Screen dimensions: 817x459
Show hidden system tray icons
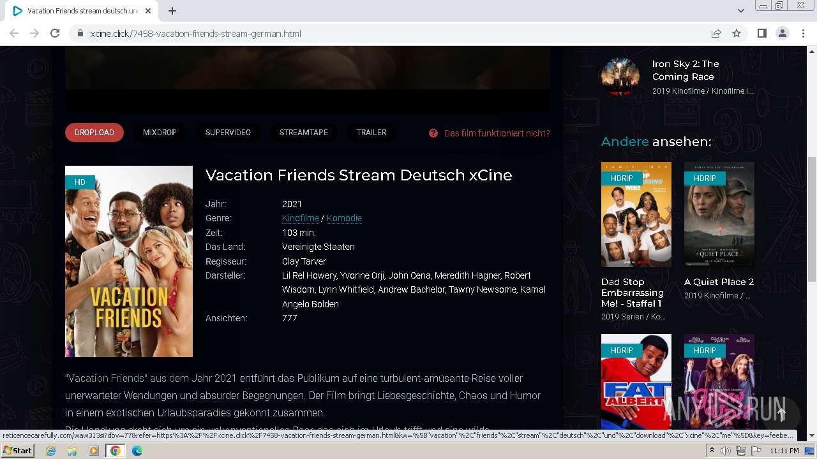coord(712,451)
